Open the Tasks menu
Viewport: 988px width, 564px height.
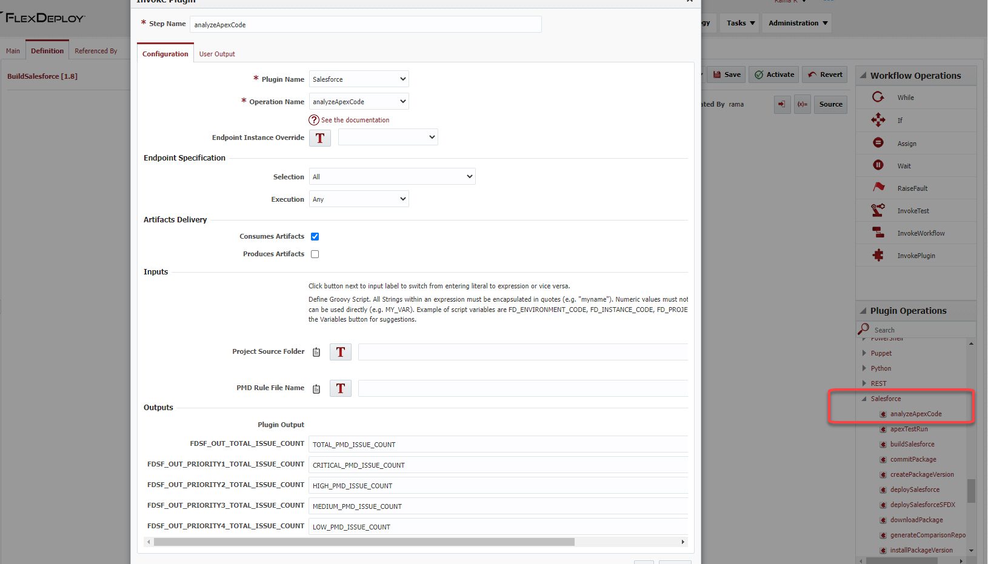[741, 23]
